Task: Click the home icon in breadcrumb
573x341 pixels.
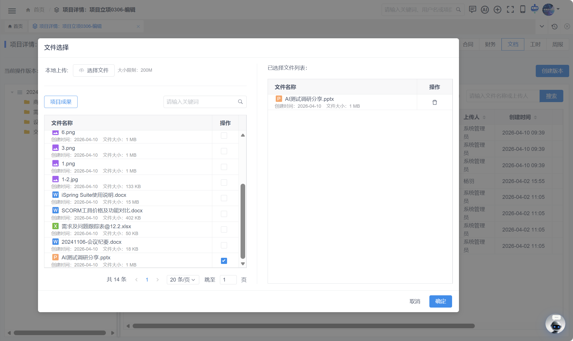Action: coord(28,10)
